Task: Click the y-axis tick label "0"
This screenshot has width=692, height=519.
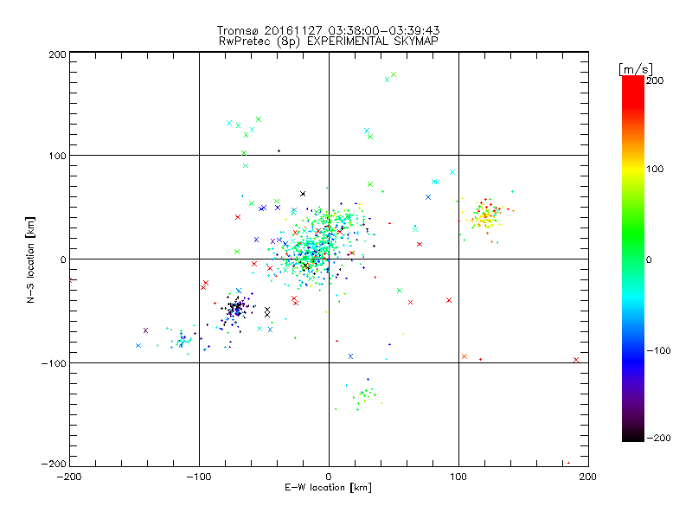Action: [62, 259]
